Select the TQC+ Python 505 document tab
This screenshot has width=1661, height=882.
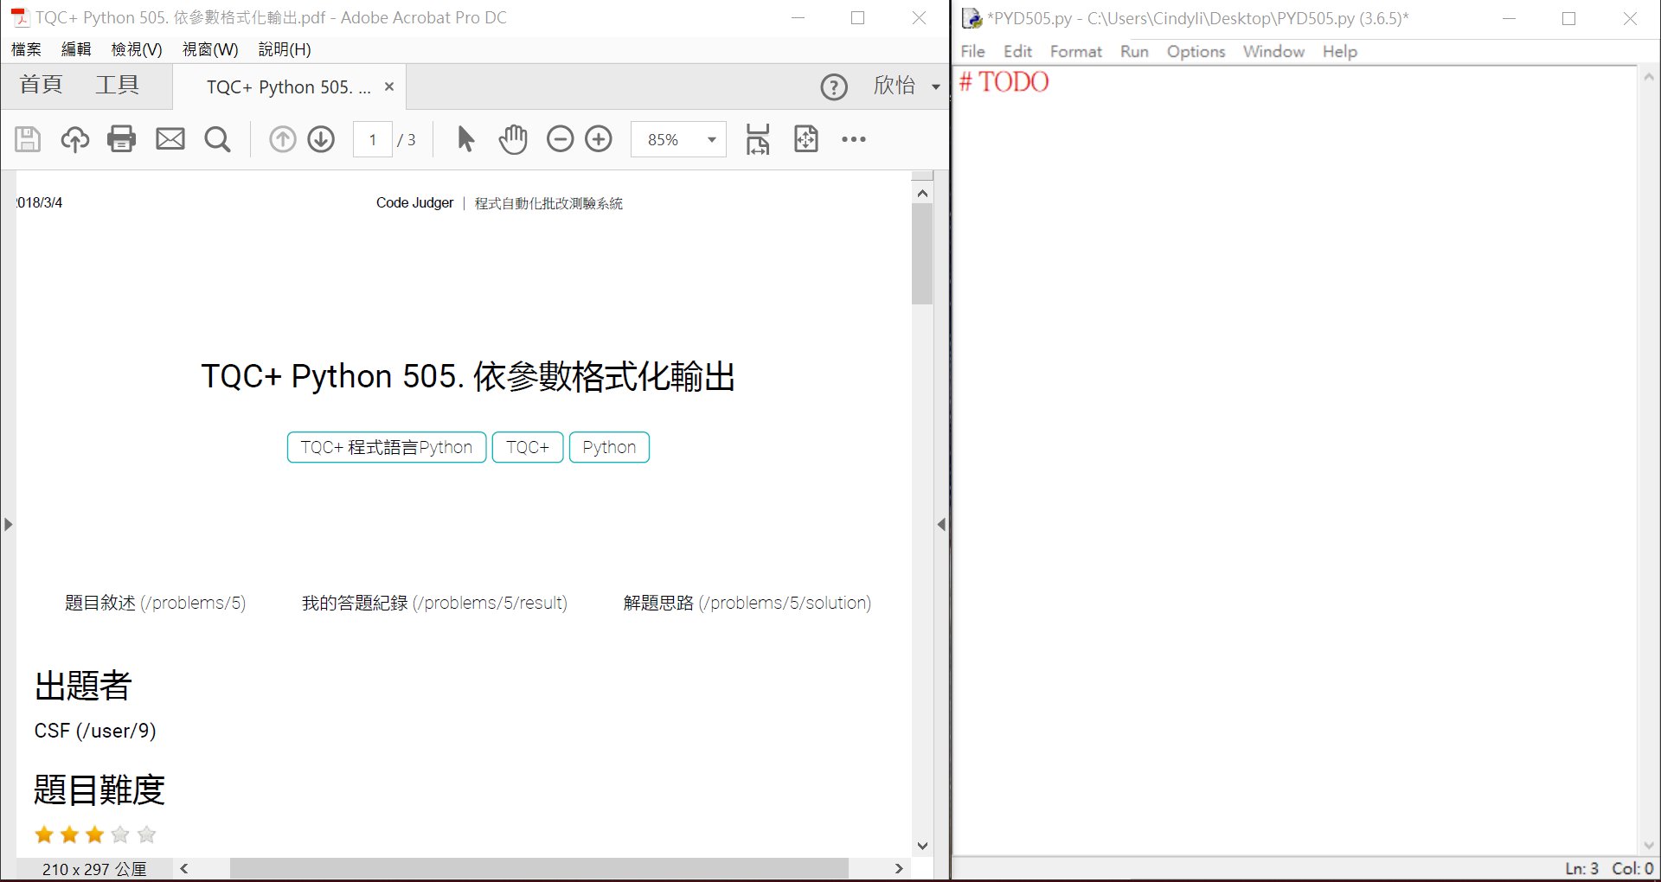coord(288,87)
